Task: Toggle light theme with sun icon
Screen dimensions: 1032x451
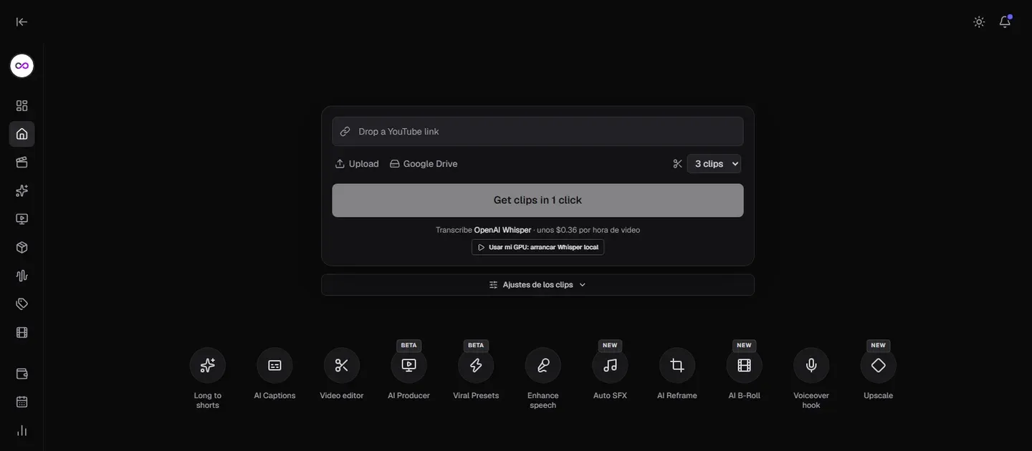Action: click(x=979, y=21)
